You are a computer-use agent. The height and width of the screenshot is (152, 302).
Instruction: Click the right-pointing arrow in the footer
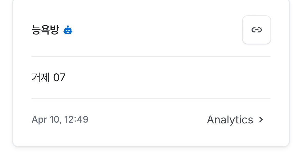pos(261,120)
